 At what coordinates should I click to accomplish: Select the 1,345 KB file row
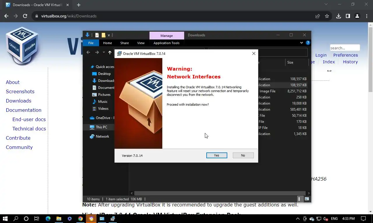(x=282, y=134)
